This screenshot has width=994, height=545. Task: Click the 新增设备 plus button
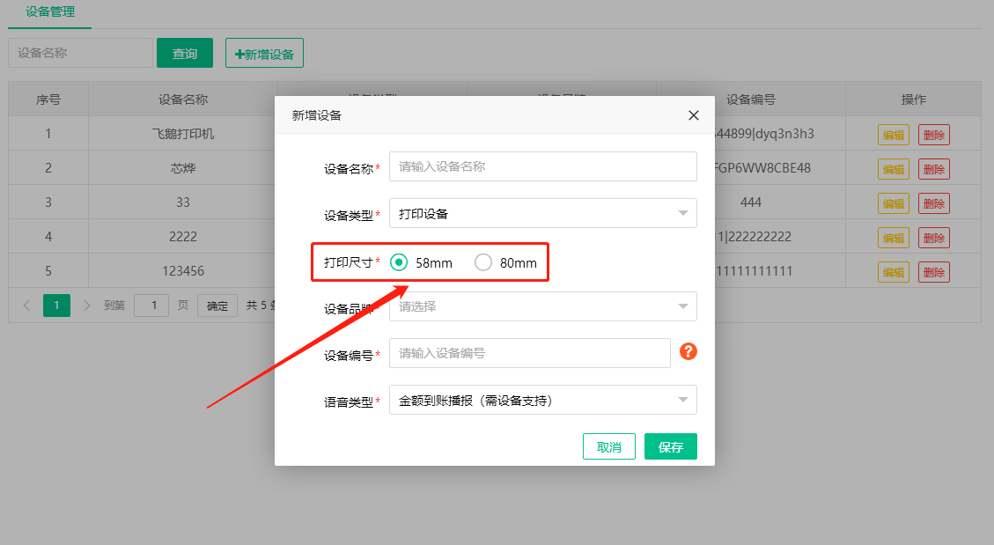(x=264, y=53)
